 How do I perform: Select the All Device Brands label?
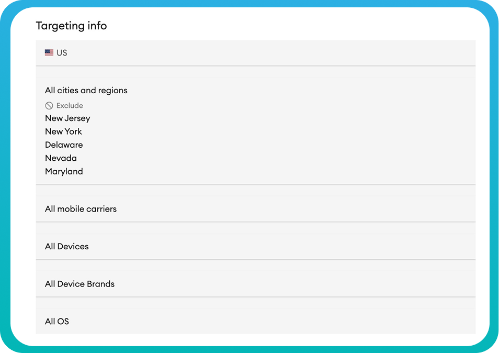point(80,284)
